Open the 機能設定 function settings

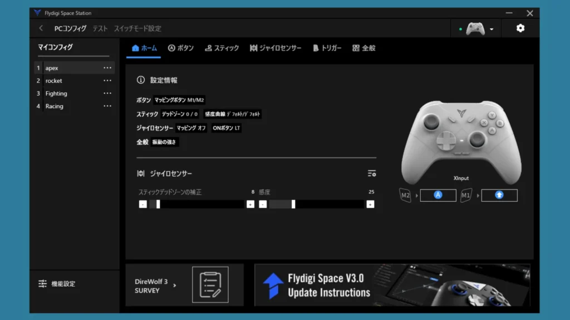point(57,284)
